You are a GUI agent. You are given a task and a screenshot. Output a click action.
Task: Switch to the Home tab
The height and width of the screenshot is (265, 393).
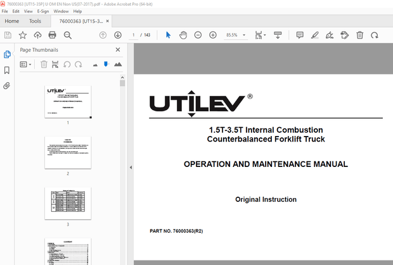[x=12, y=22]
